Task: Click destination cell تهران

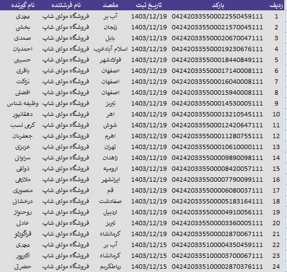Action: point(110,147)
